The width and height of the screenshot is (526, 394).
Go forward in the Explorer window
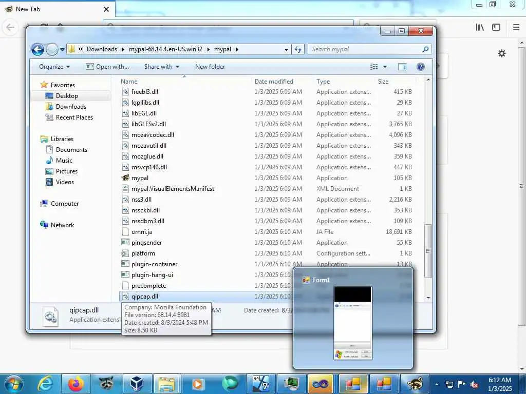pyautogui.click(x=52, y=50)
